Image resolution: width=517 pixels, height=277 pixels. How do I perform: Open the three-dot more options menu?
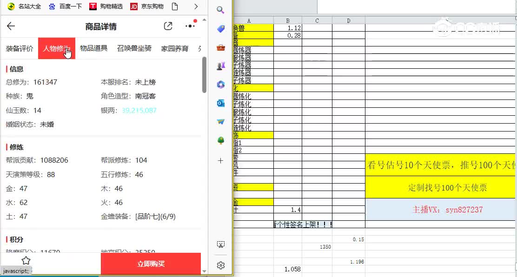point(189,26)
